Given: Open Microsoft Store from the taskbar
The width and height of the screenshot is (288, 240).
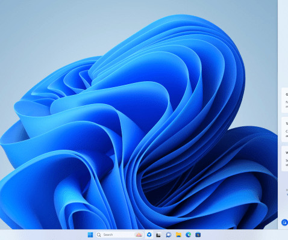Looking at the screenshot, I should [x=198, y=235].
